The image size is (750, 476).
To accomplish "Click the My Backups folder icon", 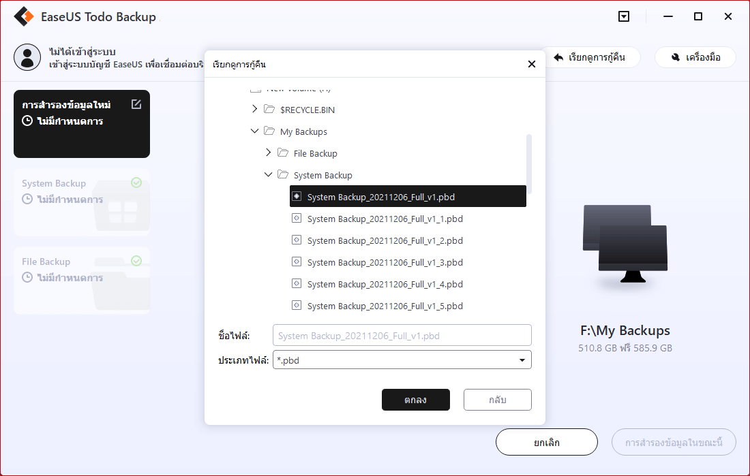I will tap(269, 131).
